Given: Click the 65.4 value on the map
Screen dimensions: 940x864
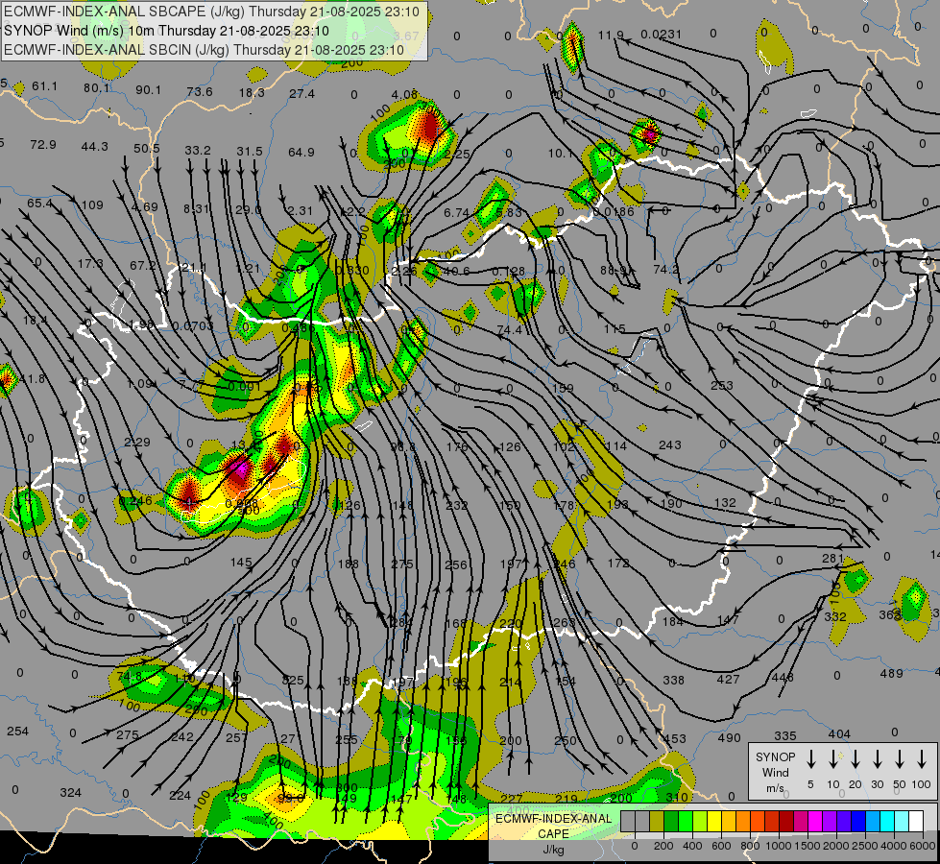Looking at the screenshot, I should [39, 204].
